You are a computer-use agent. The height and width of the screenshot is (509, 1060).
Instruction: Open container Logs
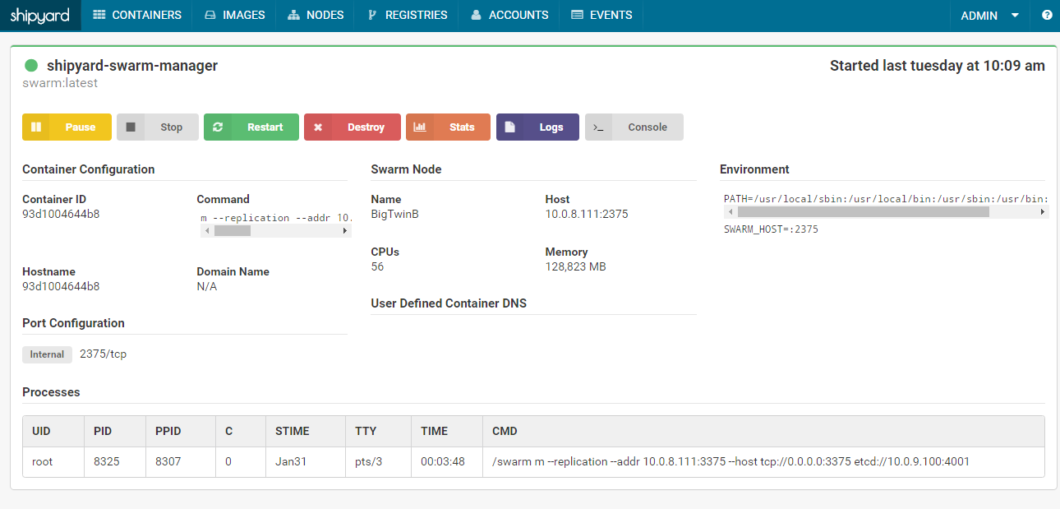537,127
